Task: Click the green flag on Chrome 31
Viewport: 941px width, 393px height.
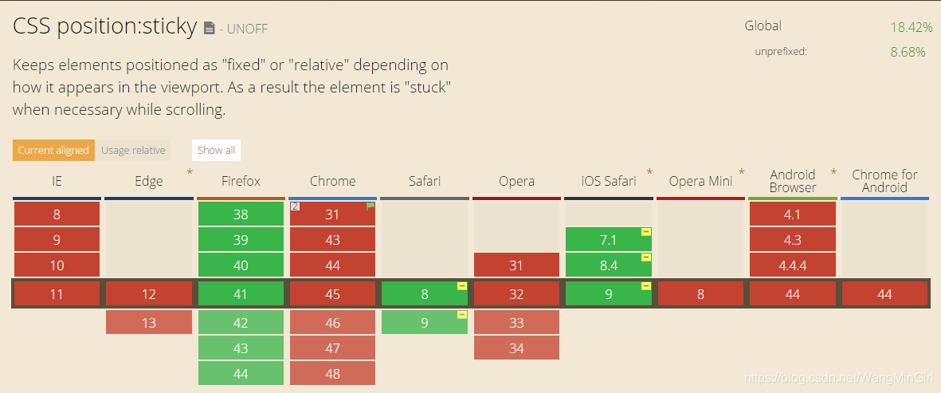Action: (371, 206)
